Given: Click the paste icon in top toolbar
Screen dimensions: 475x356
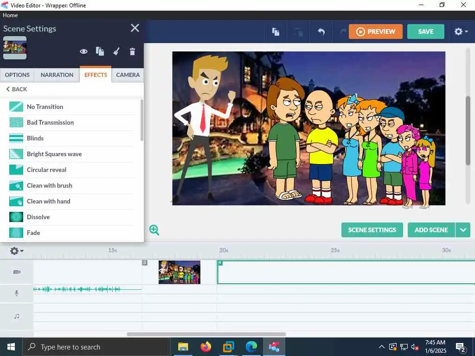Looking at the screenshot, I should 298,32.
